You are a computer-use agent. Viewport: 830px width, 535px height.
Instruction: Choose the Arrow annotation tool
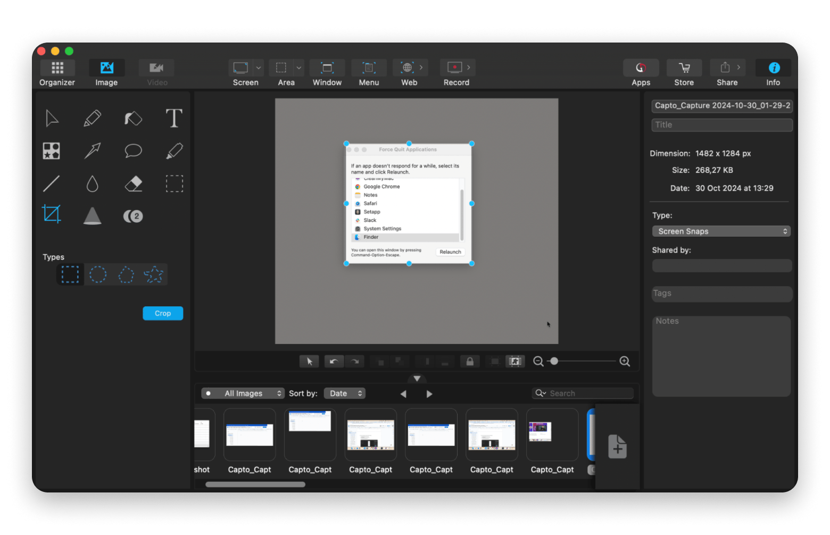(93, 151)
